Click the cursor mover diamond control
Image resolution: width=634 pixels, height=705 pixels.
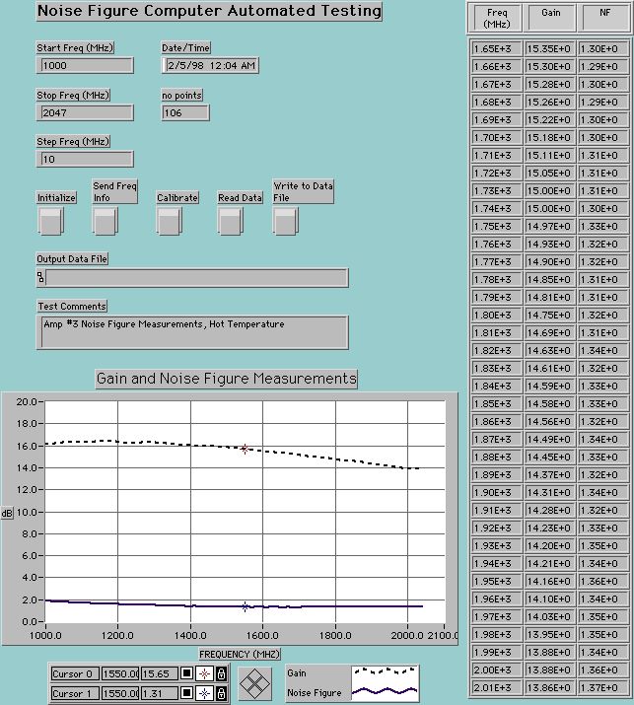tap(255, 683)
